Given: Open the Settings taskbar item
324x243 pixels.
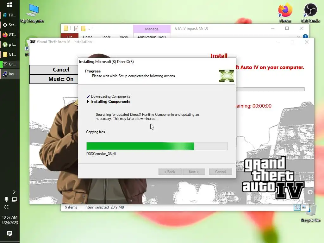Looking at the screenshot, I should tap(10, 25).
